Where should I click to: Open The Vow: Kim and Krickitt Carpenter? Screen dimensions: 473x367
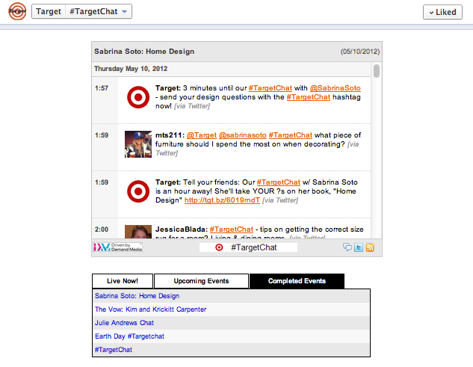click(150, 309)
